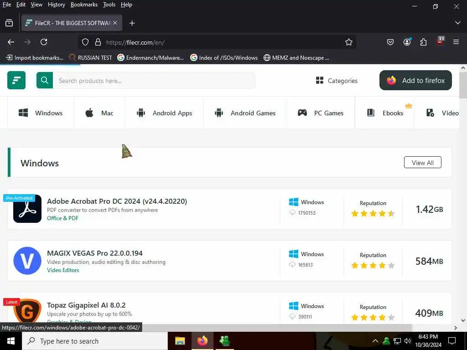Open Adobe Acrobat Pro DC 2024 title
Image resolution: width=467 pixels, height=350 pixels.
[117, 201]
